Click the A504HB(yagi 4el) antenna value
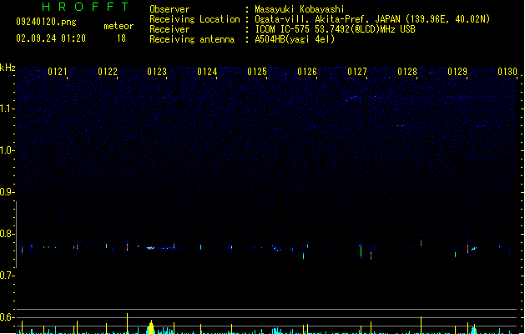The width and height of the screenshot is (525, 334). (295, 39)
